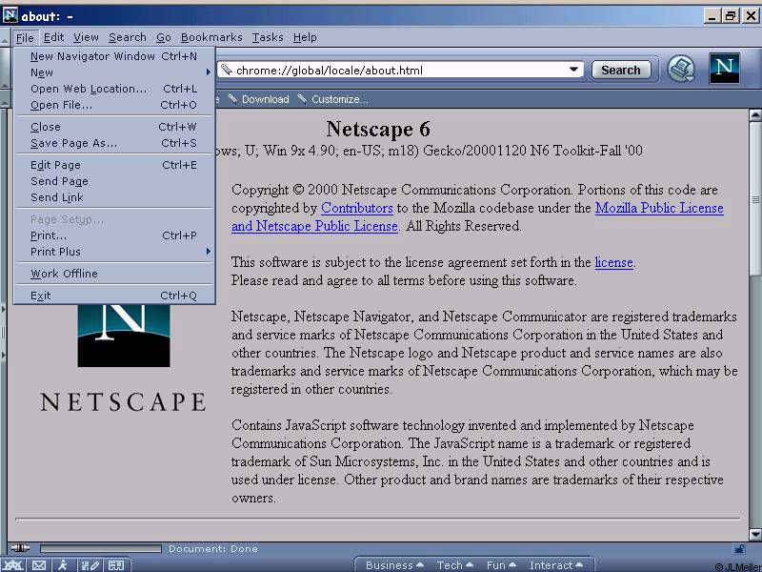Click the 'Document: Done' status text
The height and width of the screenshot is (572, 762).
pos(212,549)
